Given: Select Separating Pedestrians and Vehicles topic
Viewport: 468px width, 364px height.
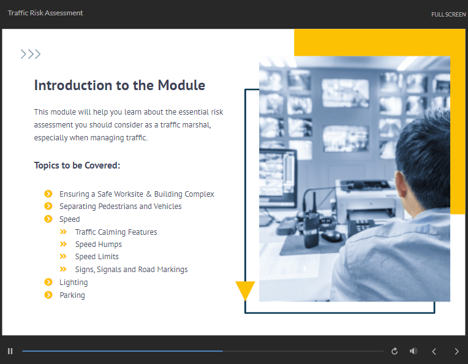Looking at the screenshot, I should pyautogui.click(x=120, y=207).
